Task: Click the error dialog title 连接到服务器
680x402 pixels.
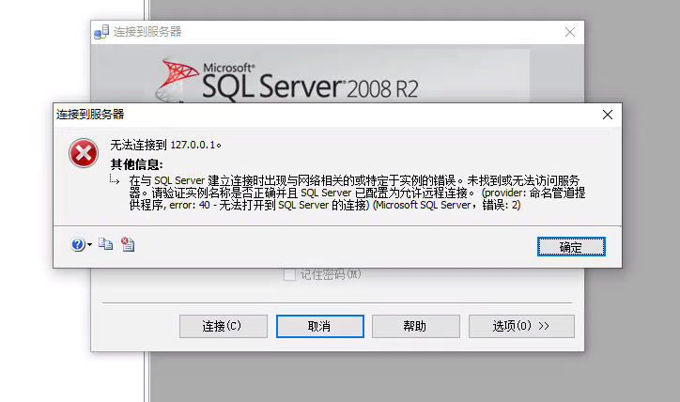Action: point(90,115)
